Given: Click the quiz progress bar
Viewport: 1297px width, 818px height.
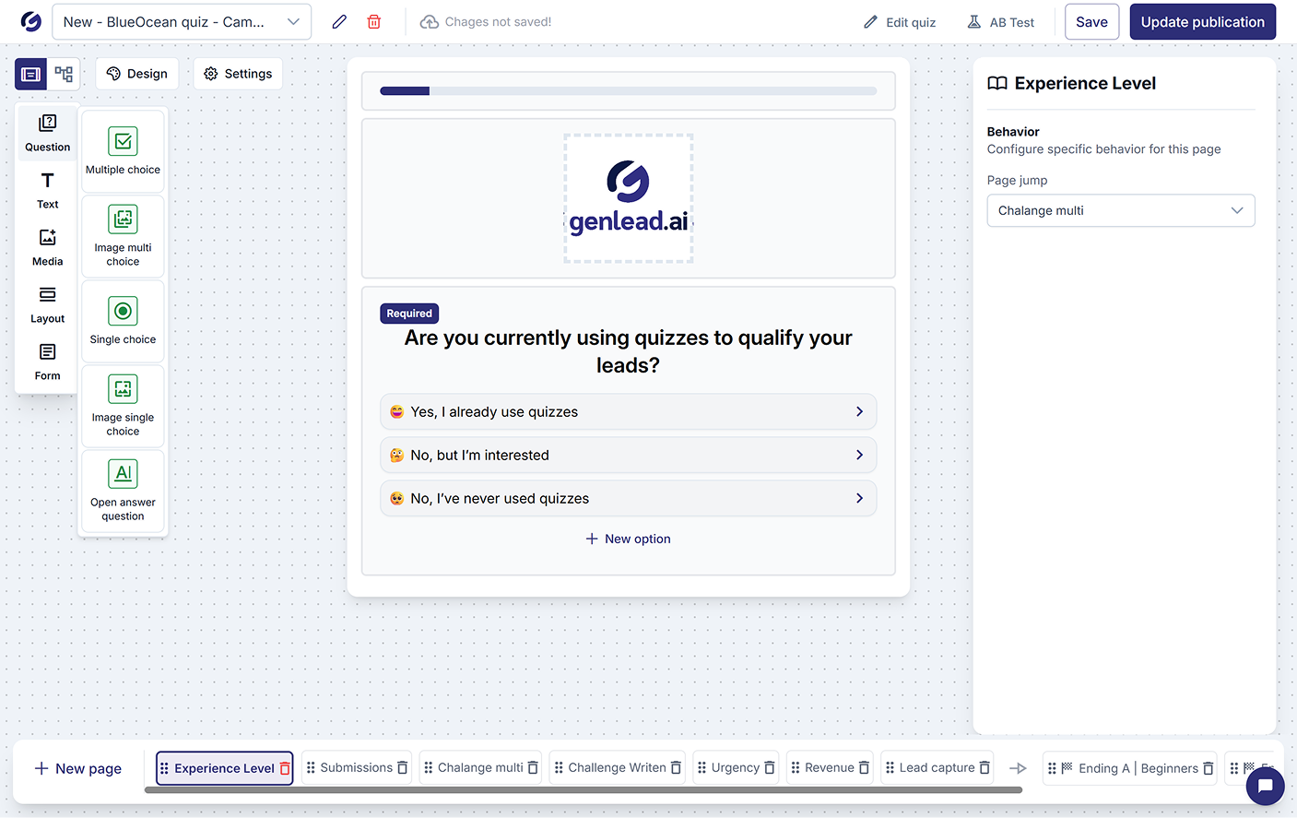Looking at the screenshot, I should click(x=628, y=91).
